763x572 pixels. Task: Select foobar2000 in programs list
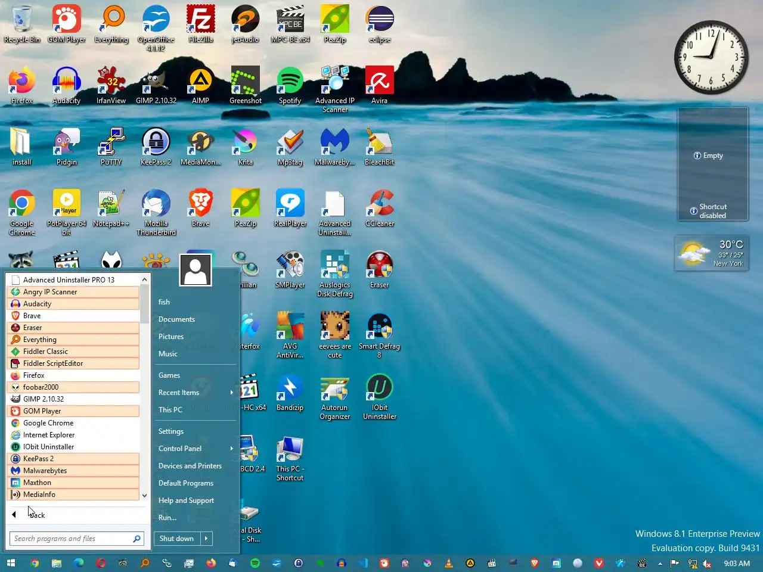[73, 387]
